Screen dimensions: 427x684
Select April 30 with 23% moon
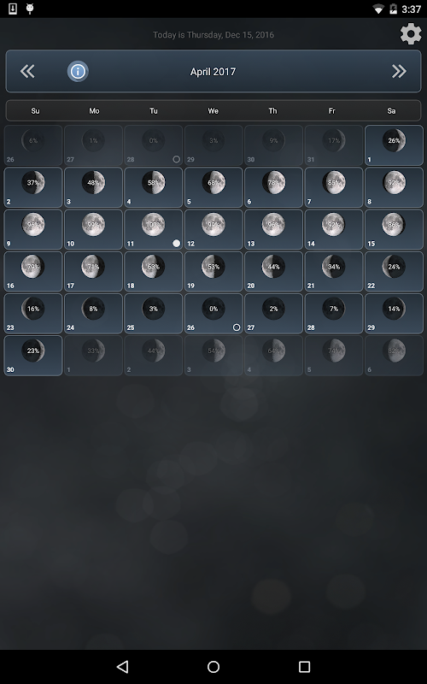[33, 355]
